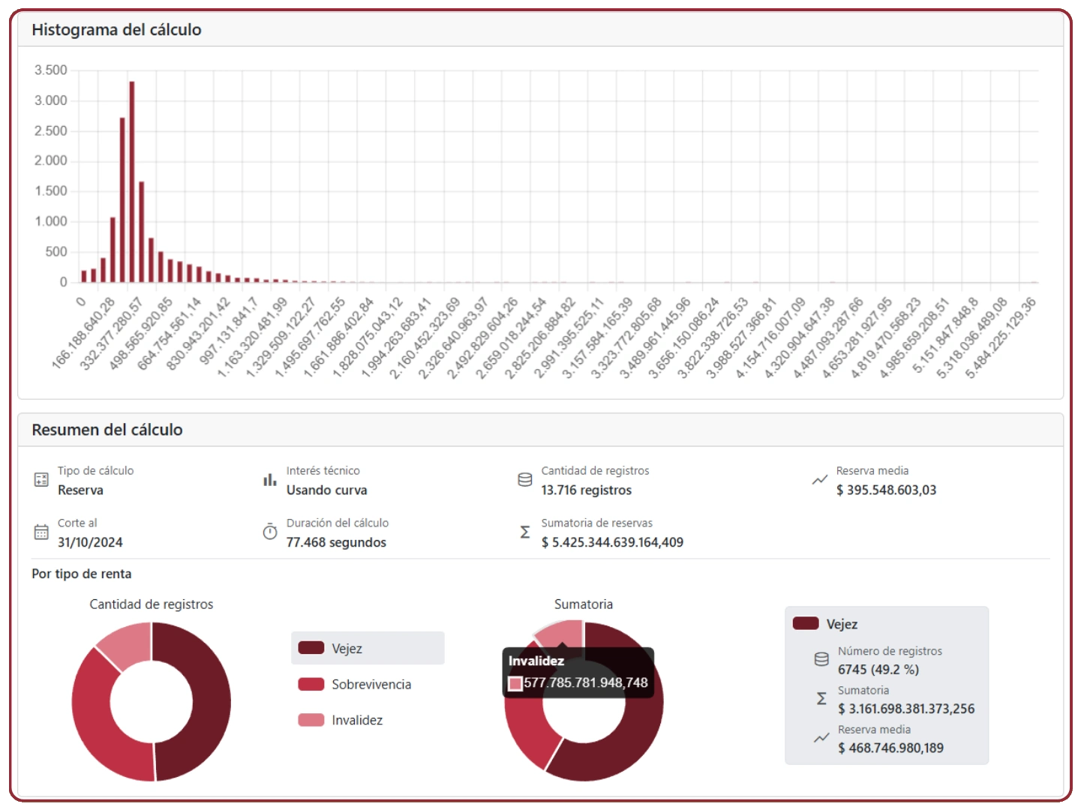Click the bar chart icon beside Interés técnico
Viewport: 1081px width, 810px height.
click(270, 480)
